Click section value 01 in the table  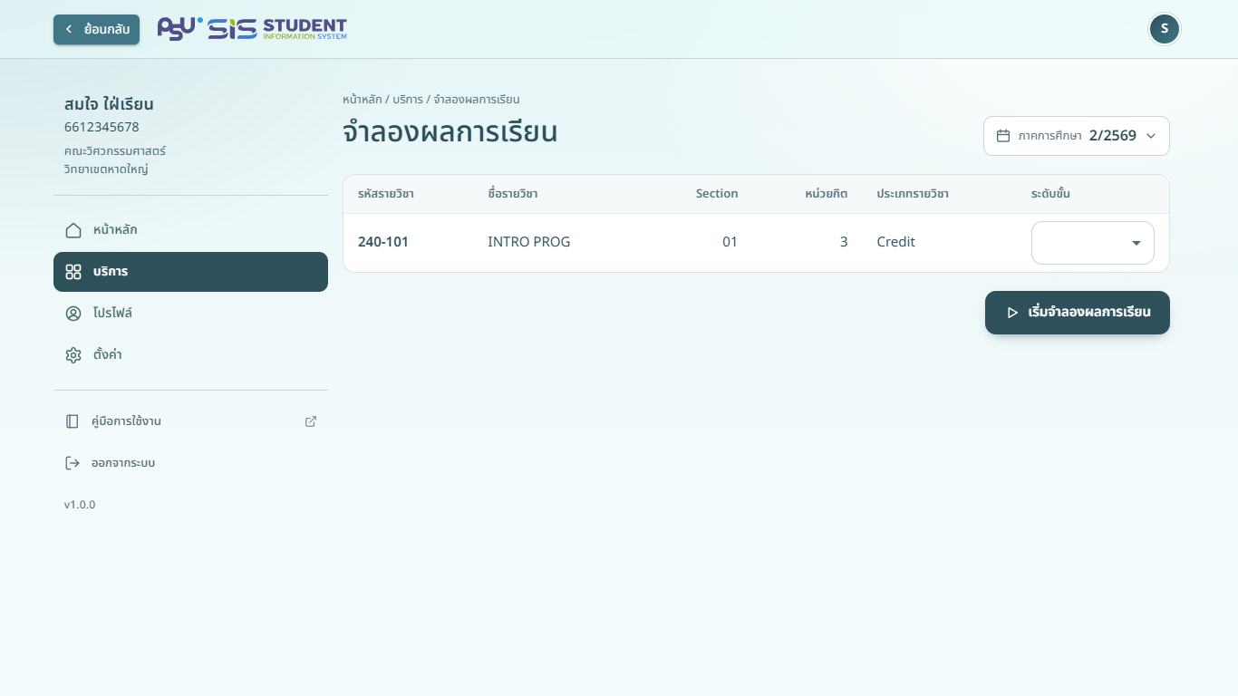(730, 242)
